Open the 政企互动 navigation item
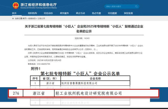Viewport: 168px width, 109px height. point(80,13)
